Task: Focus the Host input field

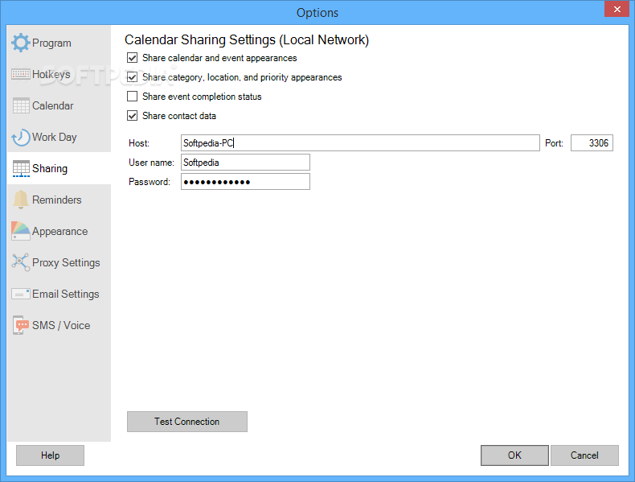Action: (x=360, y=143)
